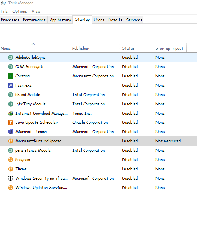Click the persistence Module icon
The image size is (197, 235).
(11, 150)
